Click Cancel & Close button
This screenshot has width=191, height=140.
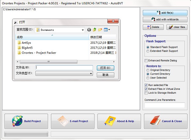pyautogui.click(x=166, y=121)
